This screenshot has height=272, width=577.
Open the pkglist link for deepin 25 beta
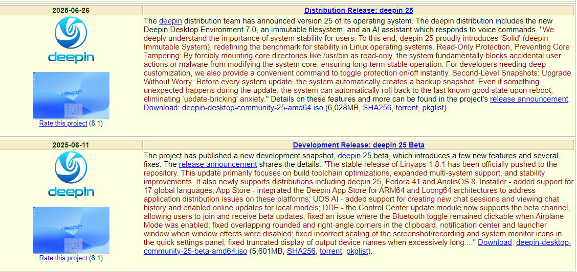click(x=358, y=252)
